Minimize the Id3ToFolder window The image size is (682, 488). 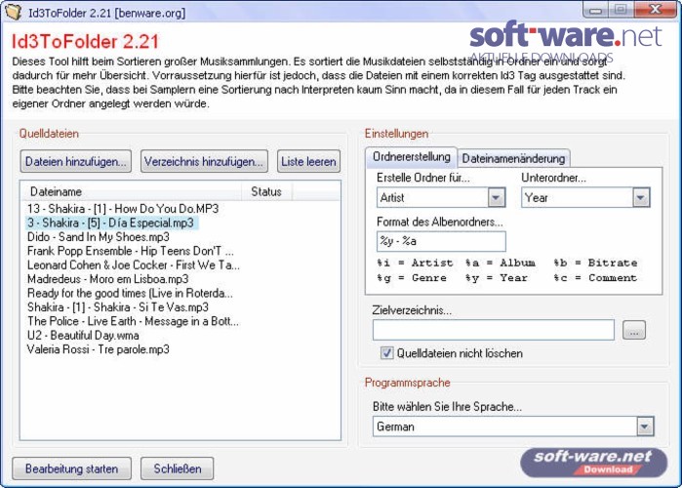point(595,9)
